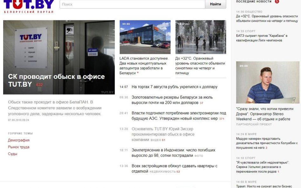Viewport: 301px width, 188px height.
Task: Open article about electricity consumption and АЭС
Action: pos(179,116)
